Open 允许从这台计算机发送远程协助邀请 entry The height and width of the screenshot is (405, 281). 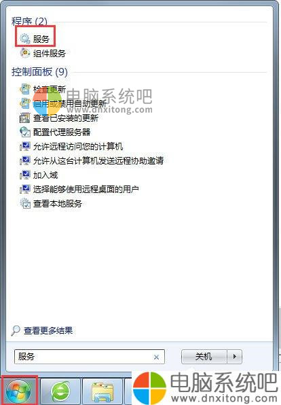click(92, 160)
